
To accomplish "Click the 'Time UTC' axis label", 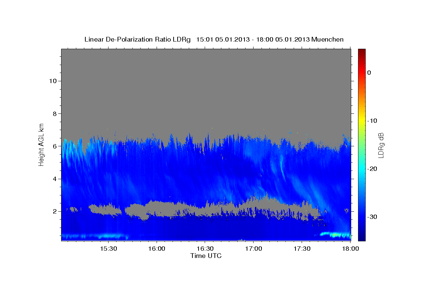I will click(206, 256).
